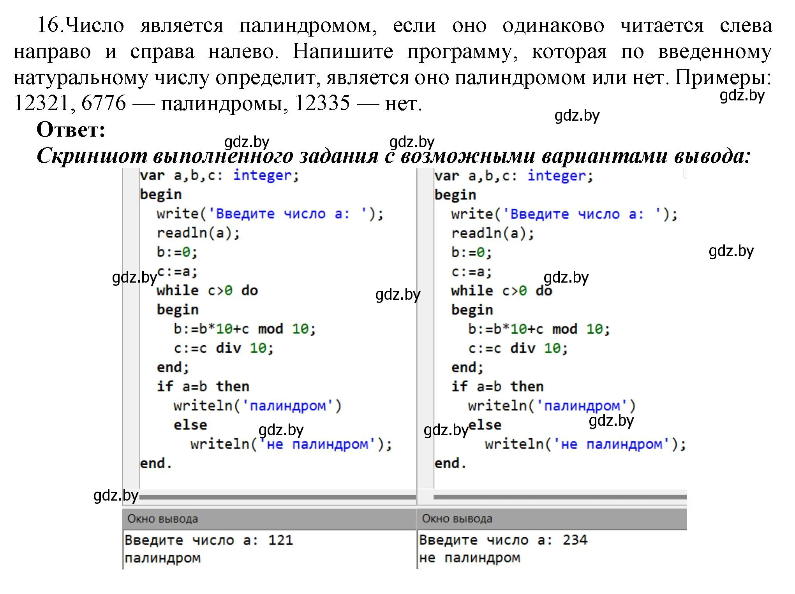Click left 'Окно вывода' panel header
This screenshot has width=795, height=594.
269,519
